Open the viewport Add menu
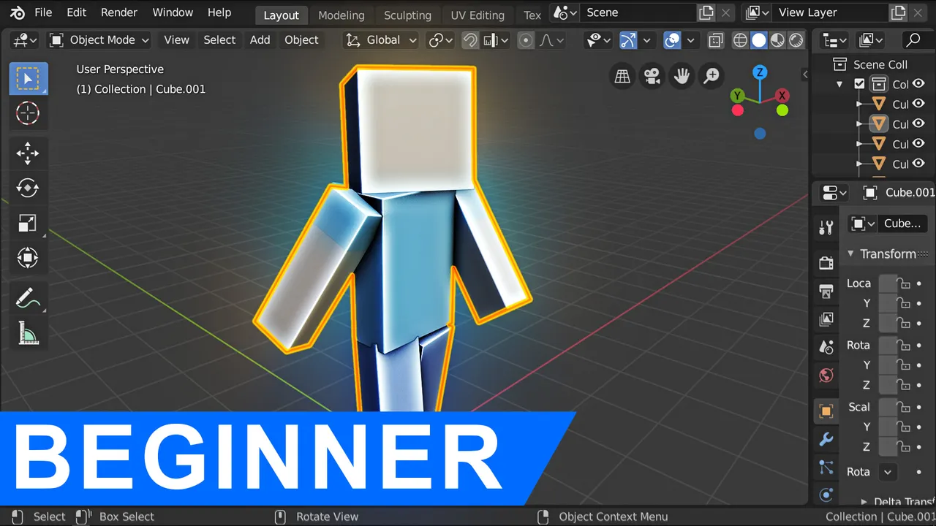This screenshot has height=526, width=936. pyautogui.click(x=260, y=40)
